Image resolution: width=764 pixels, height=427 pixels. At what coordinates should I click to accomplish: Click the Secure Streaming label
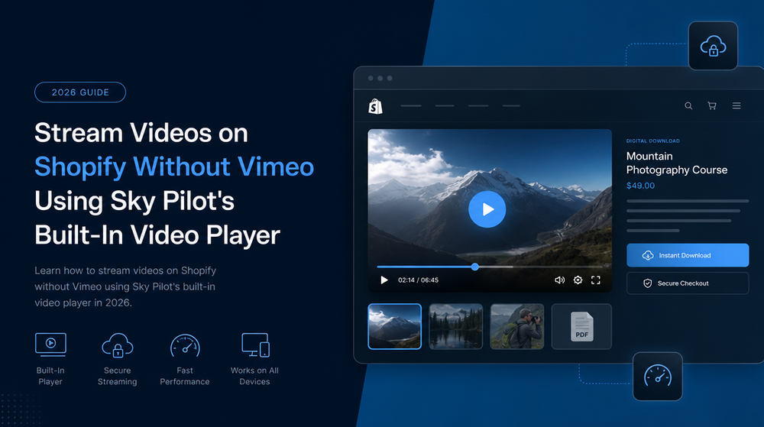click(x=118, y=376)
